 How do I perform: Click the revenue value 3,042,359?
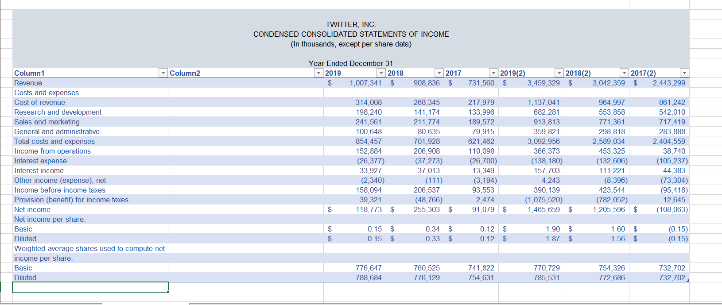pos(609,83)
